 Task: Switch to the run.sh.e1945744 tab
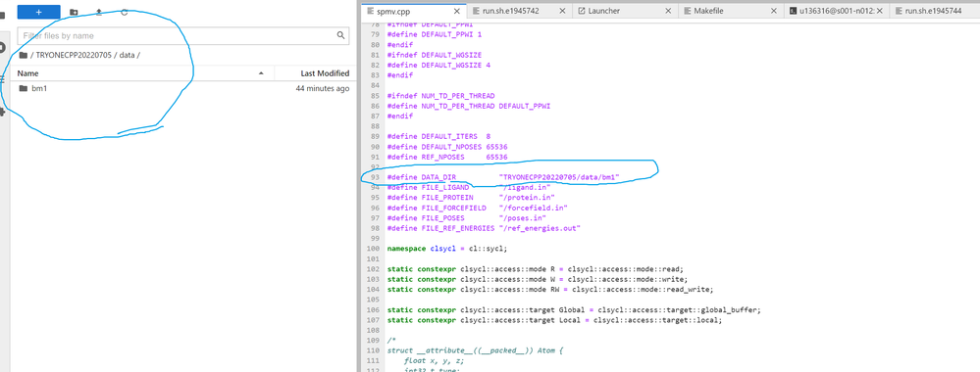pos(933,11)
